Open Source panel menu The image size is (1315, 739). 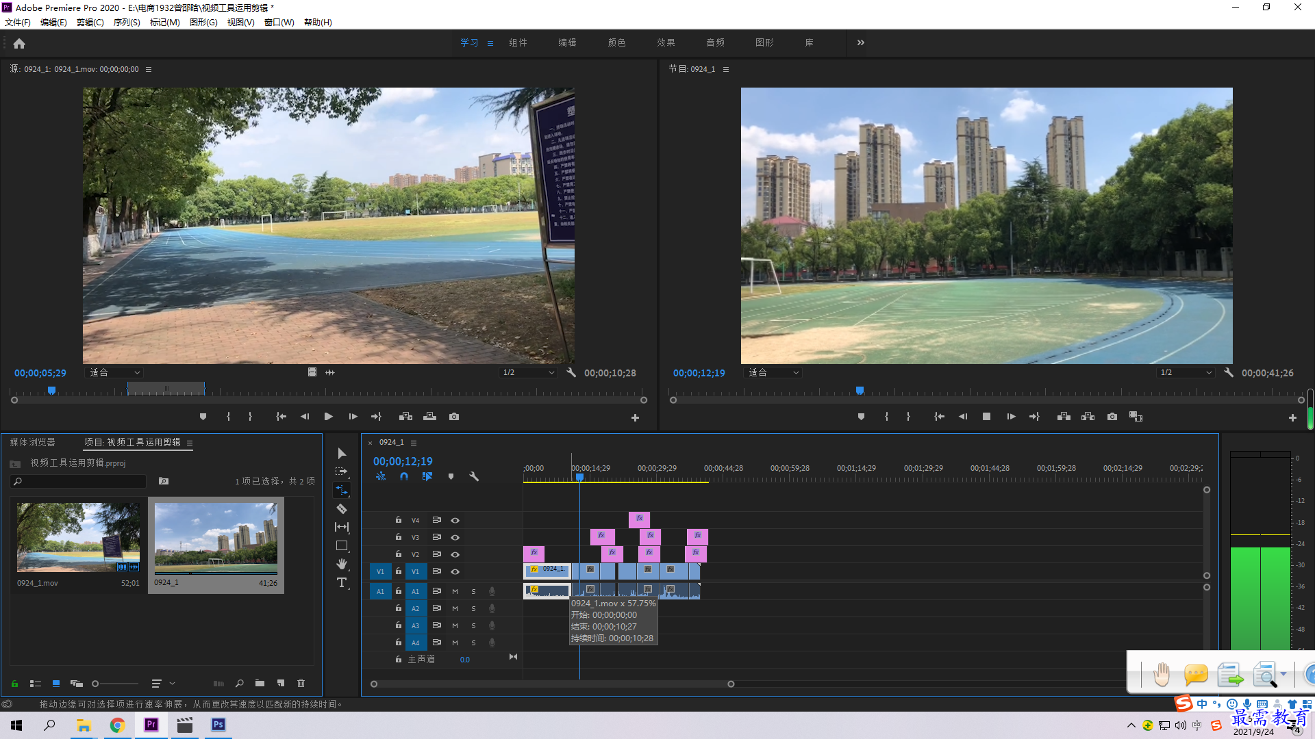[x=149, y=69]
